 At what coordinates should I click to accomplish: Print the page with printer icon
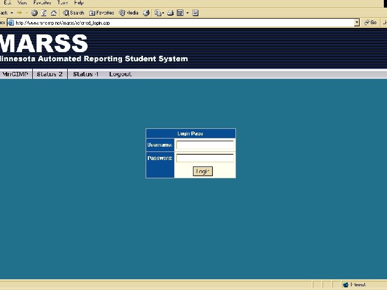point(170,13)
